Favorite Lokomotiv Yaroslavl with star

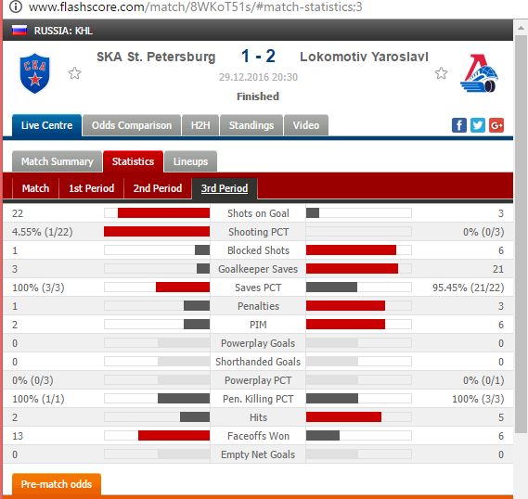(441, 73)
